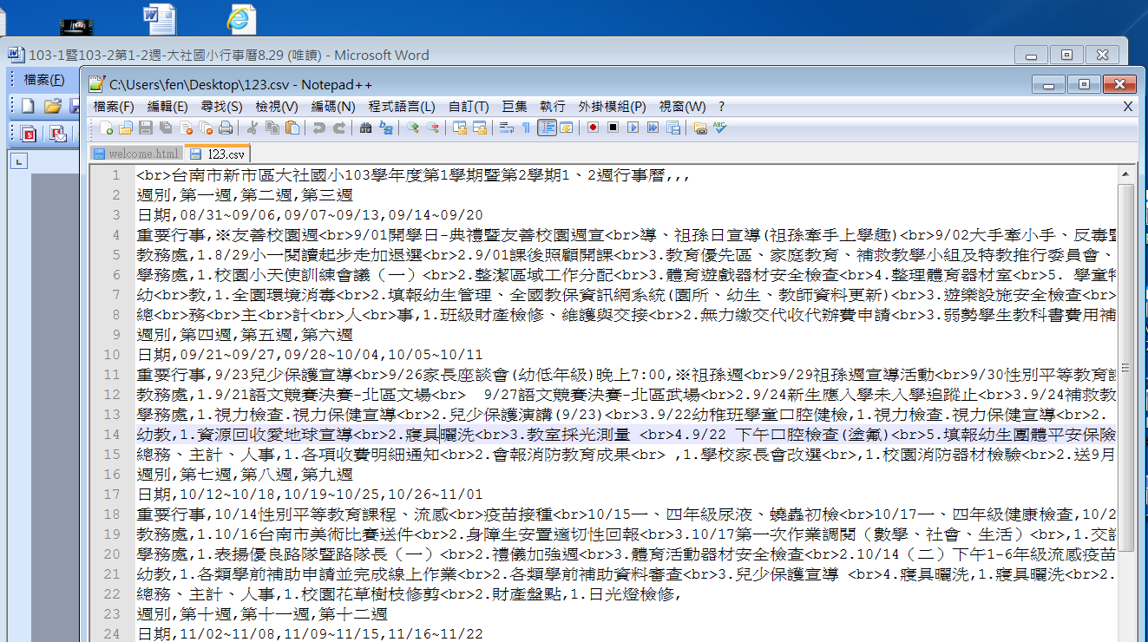Click folder link plugin icon in toolbar
Screen dimensions: 1148x642
pyautogui.click(x=699, y=128)
